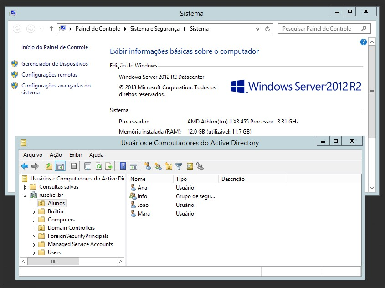
Task: Refresh the list with green arrow icon
Action: (x=98, y=166)
